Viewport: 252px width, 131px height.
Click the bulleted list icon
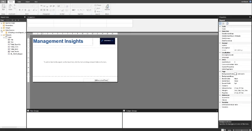pyautogui.click(x=51, y=10)
